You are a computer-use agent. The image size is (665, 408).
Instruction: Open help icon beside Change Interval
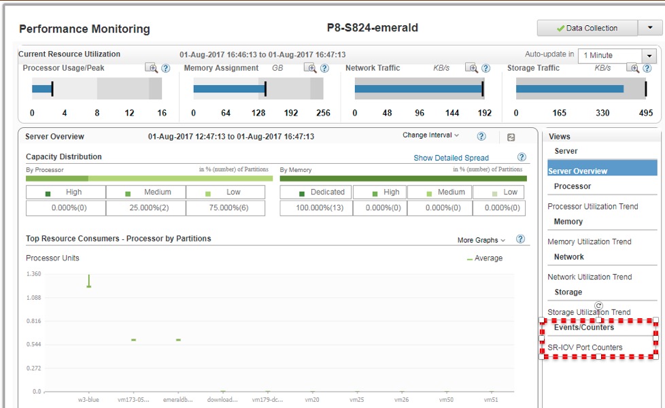pos(481,137)
